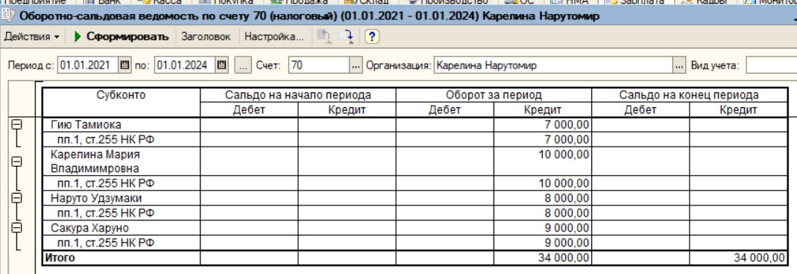797x274 pixels.
Task: Select the Наруто Удзумаки row name
Action: [97, 198]
